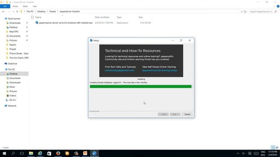Open Quick access in navigation pane
Image resolution: width=280 pixels, height=157 pixels.
tap(14, 18)
